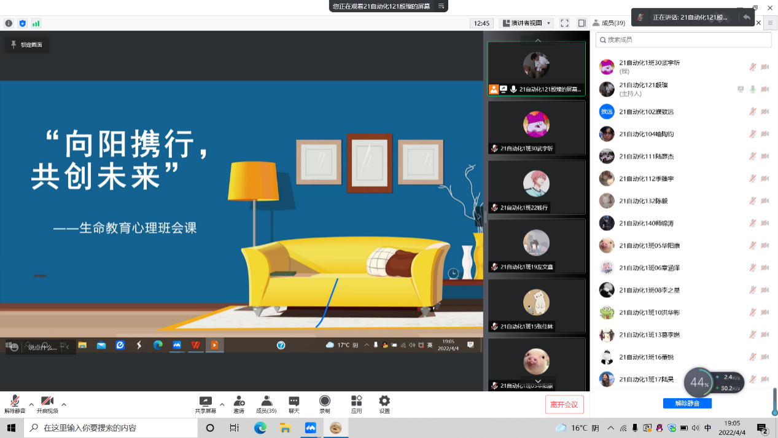Show hidden tray icons chevron
Screen dimensions: 778x438
[x=610, y=428]
